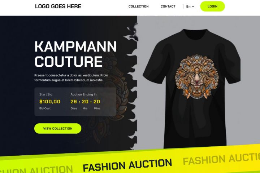Viewport: 260px width, 173px height.
Task: Click the LOGO GOES HERE logo
Action: 58,6
